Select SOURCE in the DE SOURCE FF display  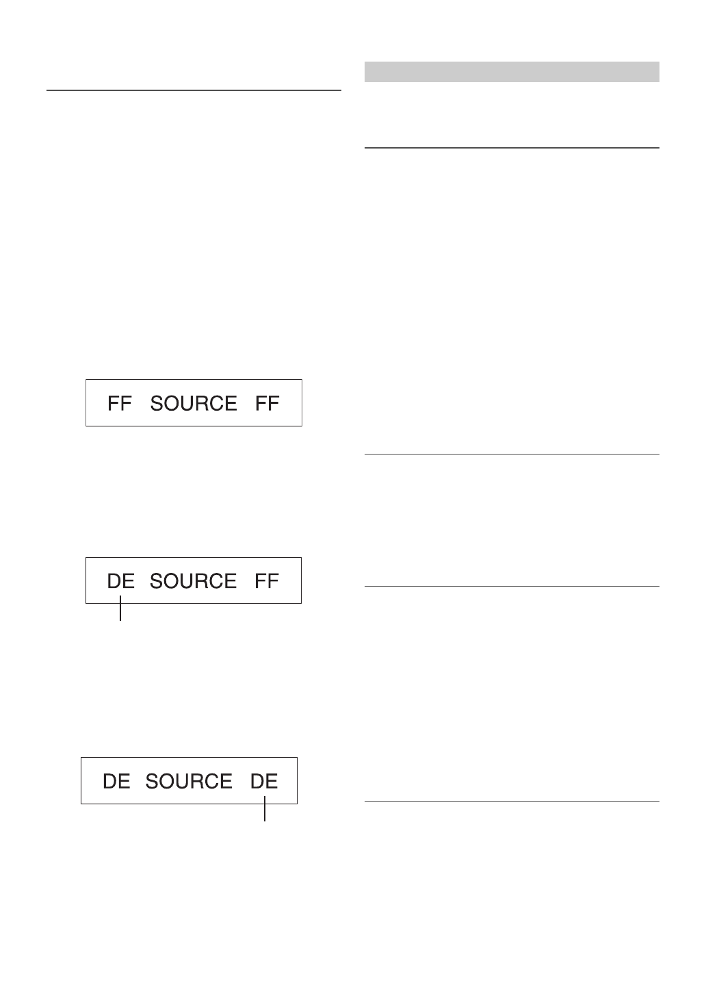[193, 581]
